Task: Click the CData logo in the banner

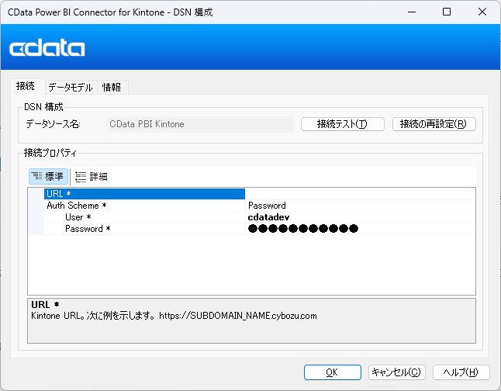Action: [47, 47]
